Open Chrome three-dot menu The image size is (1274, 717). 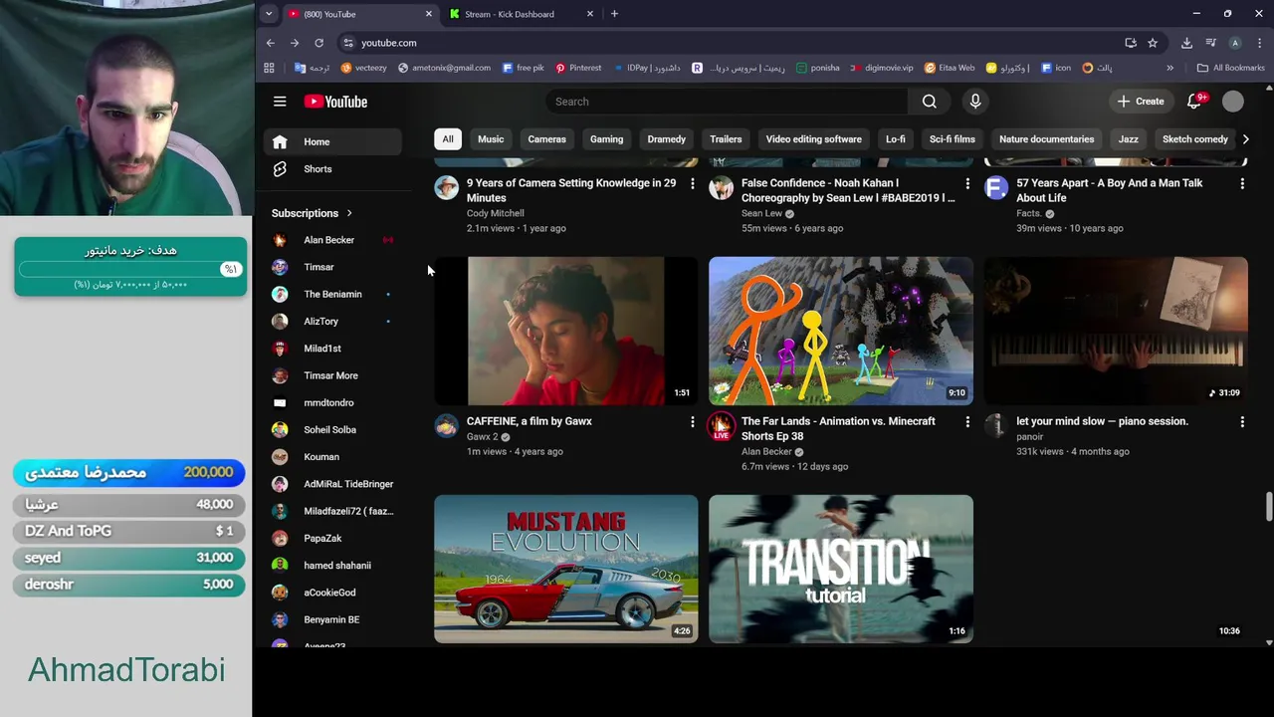(1259, 43)
